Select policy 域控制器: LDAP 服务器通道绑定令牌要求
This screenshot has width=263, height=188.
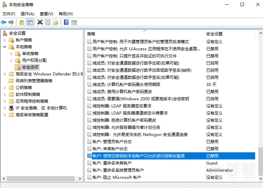pyautogui.click(x=130, y=113)
